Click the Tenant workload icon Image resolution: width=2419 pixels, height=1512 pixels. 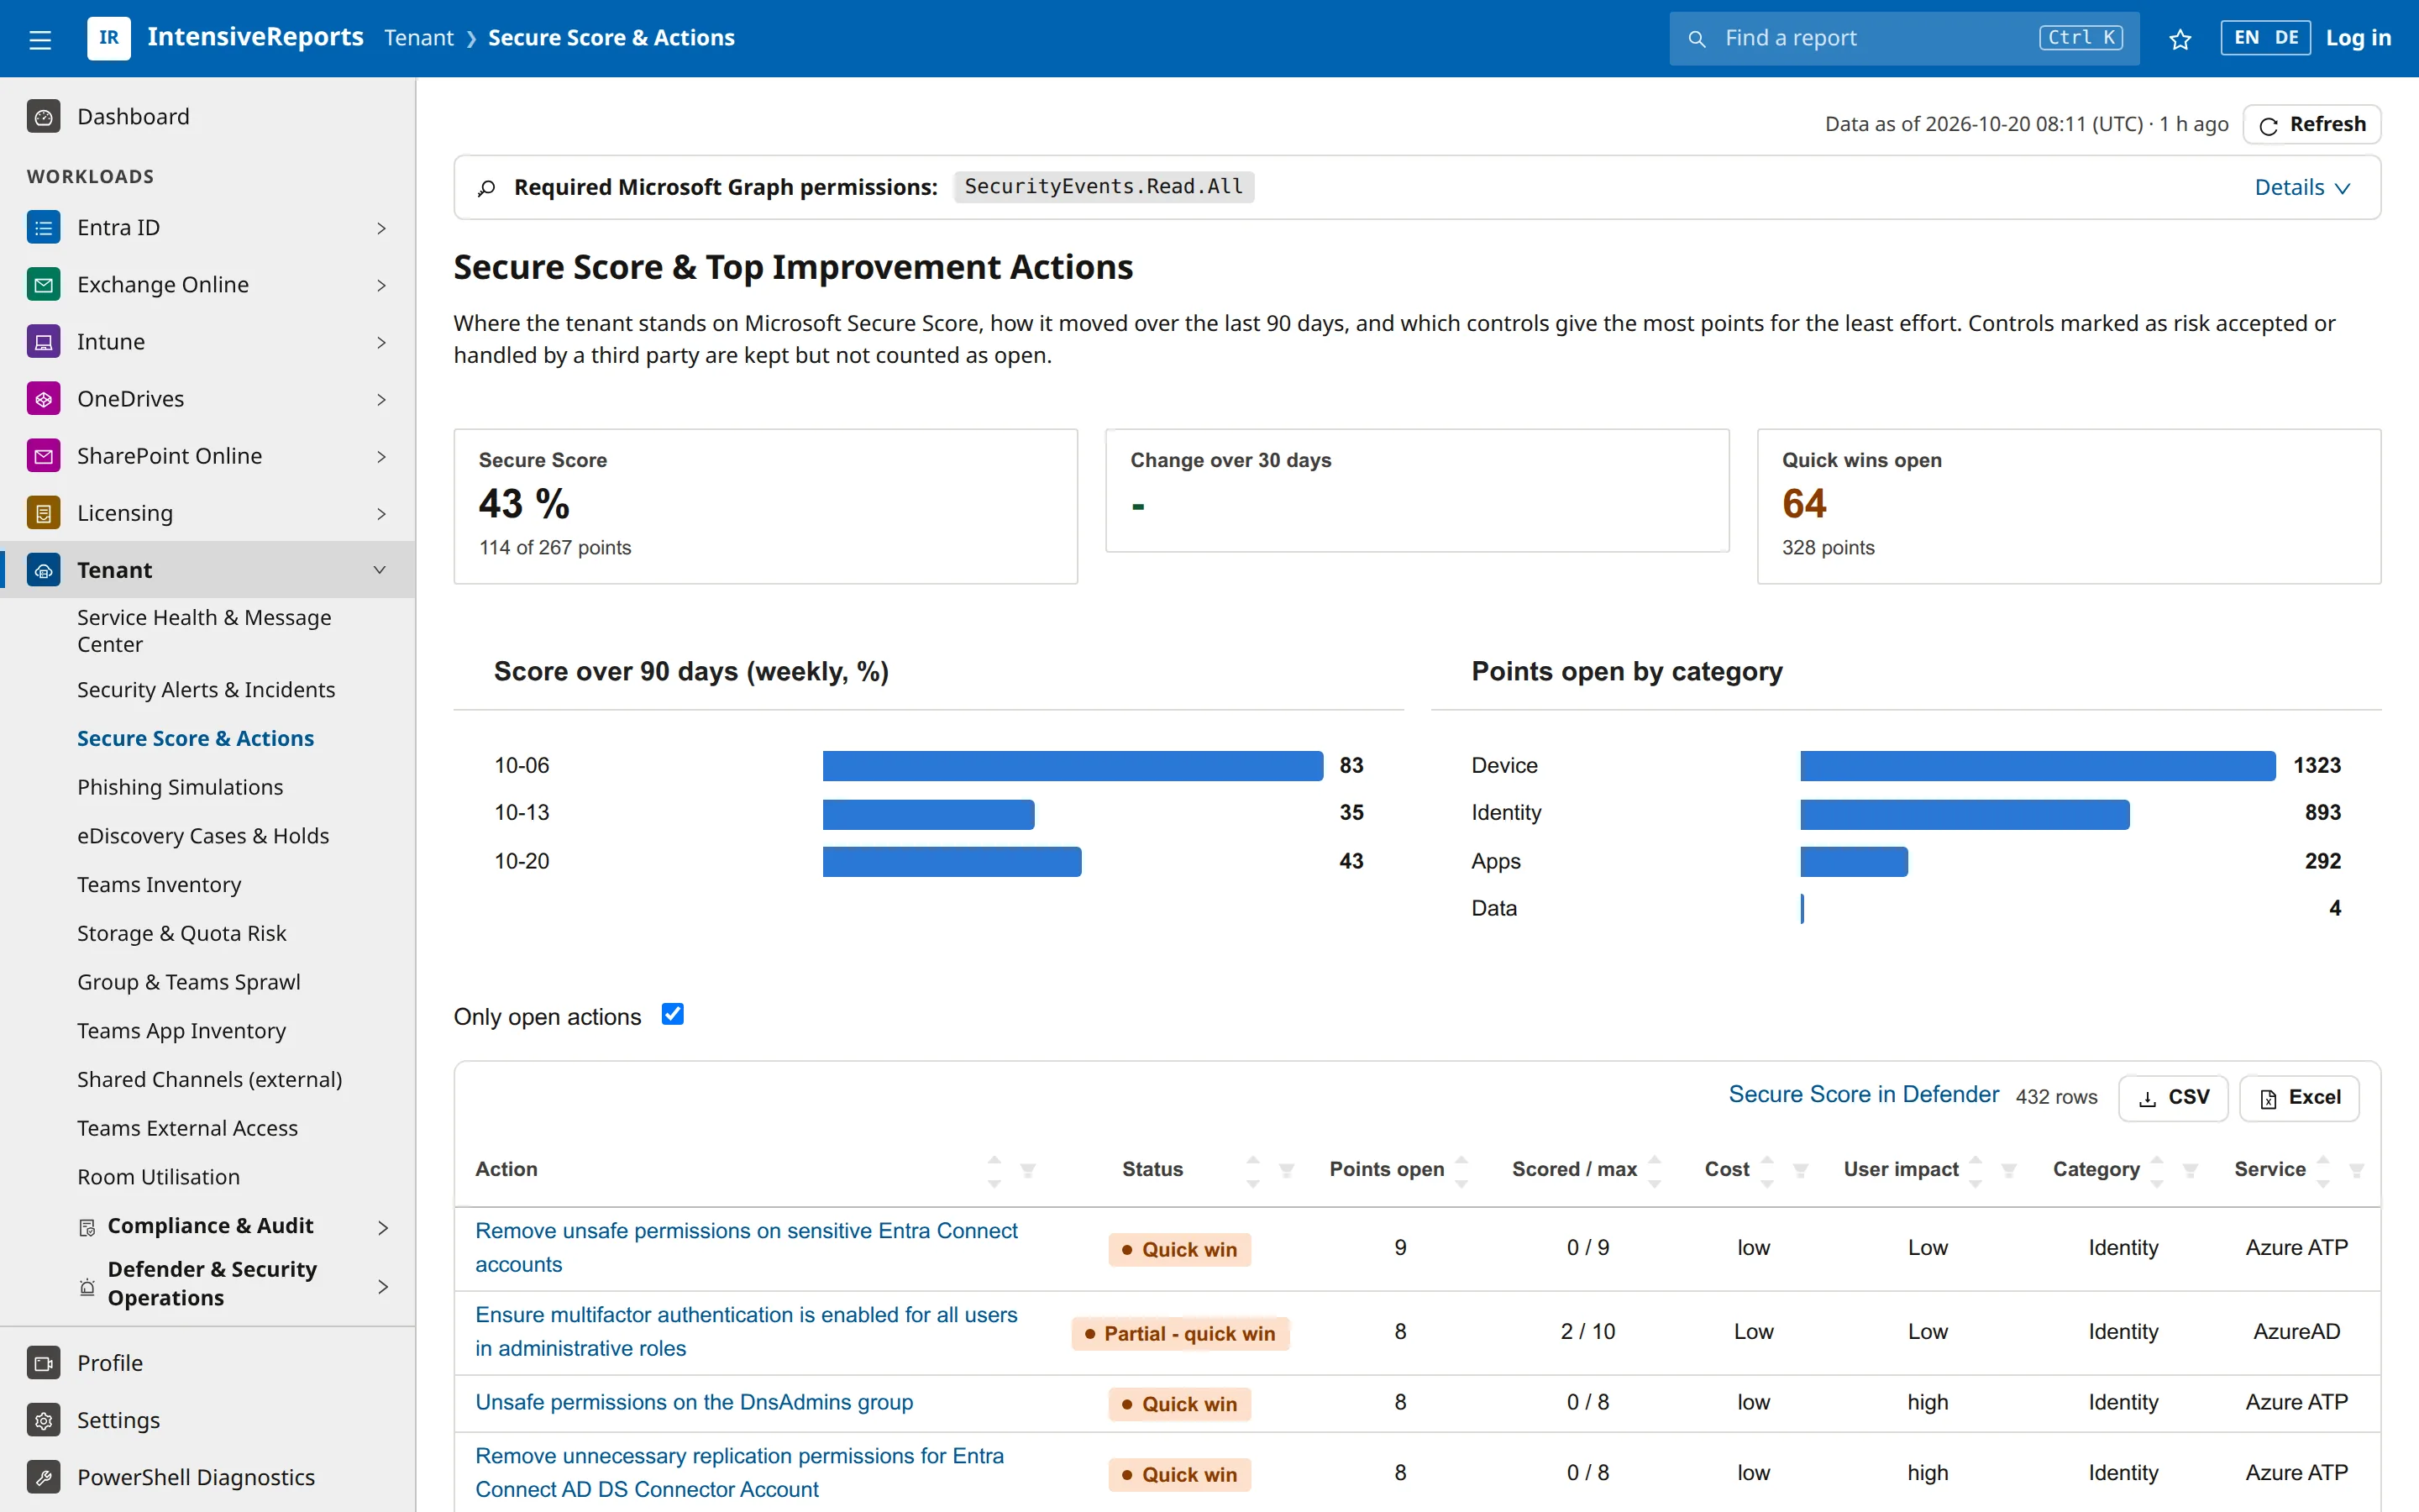[x=43, y=570]
